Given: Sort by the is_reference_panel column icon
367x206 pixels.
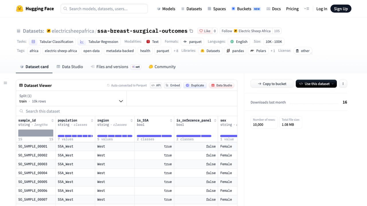Looking at the screenshot, I should pyautogui.click(x=215, y=120).
